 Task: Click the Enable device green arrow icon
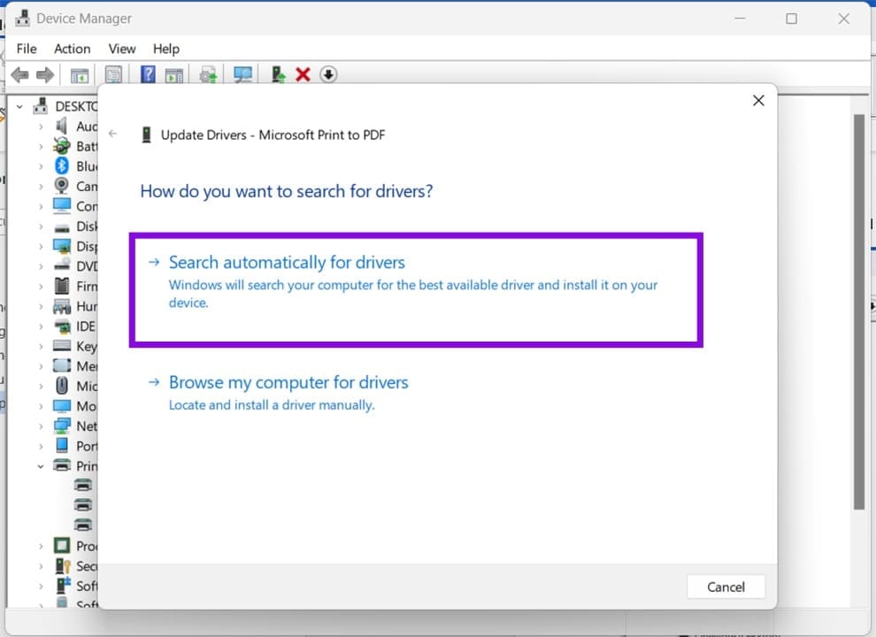[278, 74]
